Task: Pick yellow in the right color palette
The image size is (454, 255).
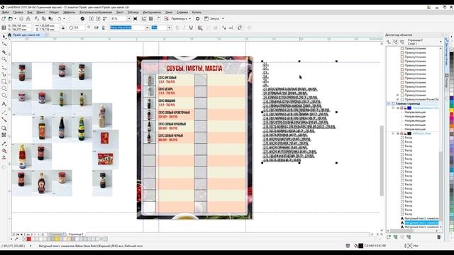Action: pos(451,110)
